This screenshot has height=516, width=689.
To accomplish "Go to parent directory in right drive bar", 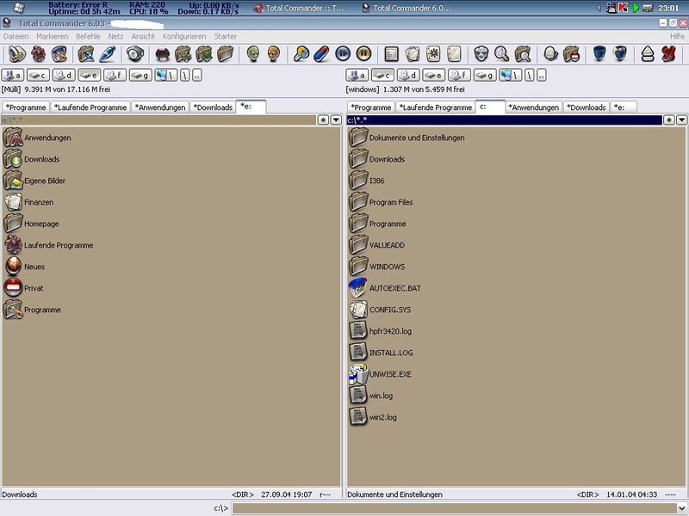I will point(542,75).
